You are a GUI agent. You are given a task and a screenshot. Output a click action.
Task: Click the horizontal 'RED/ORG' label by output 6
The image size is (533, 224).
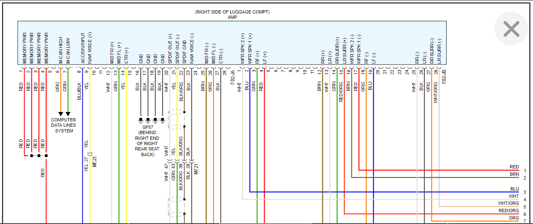[508, 211]
